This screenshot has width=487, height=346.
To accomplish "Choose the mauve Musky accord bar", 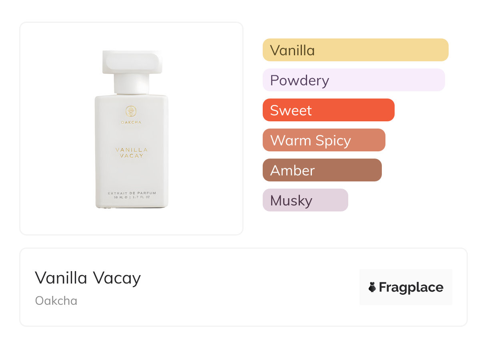I will pyautogui.click(x=305, y=200).
